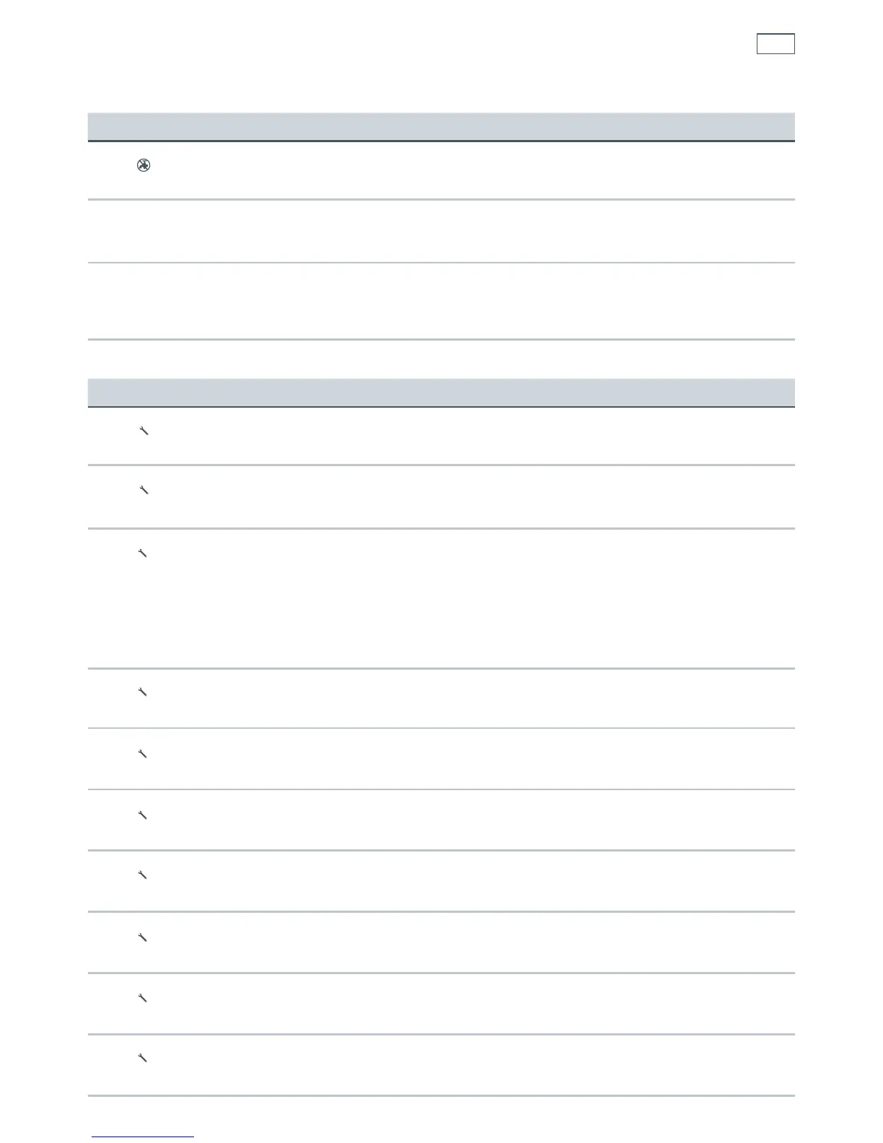Click the wrench icon in the lower table's eighth row

(x=143, y=938)
